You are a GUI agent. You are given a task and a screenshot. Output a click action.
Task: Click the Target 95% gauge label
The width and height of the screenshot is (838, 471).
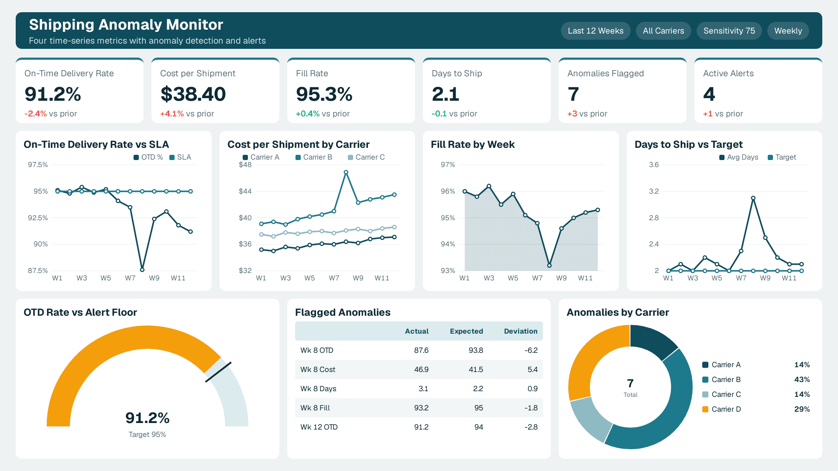[x=148, y=434]
